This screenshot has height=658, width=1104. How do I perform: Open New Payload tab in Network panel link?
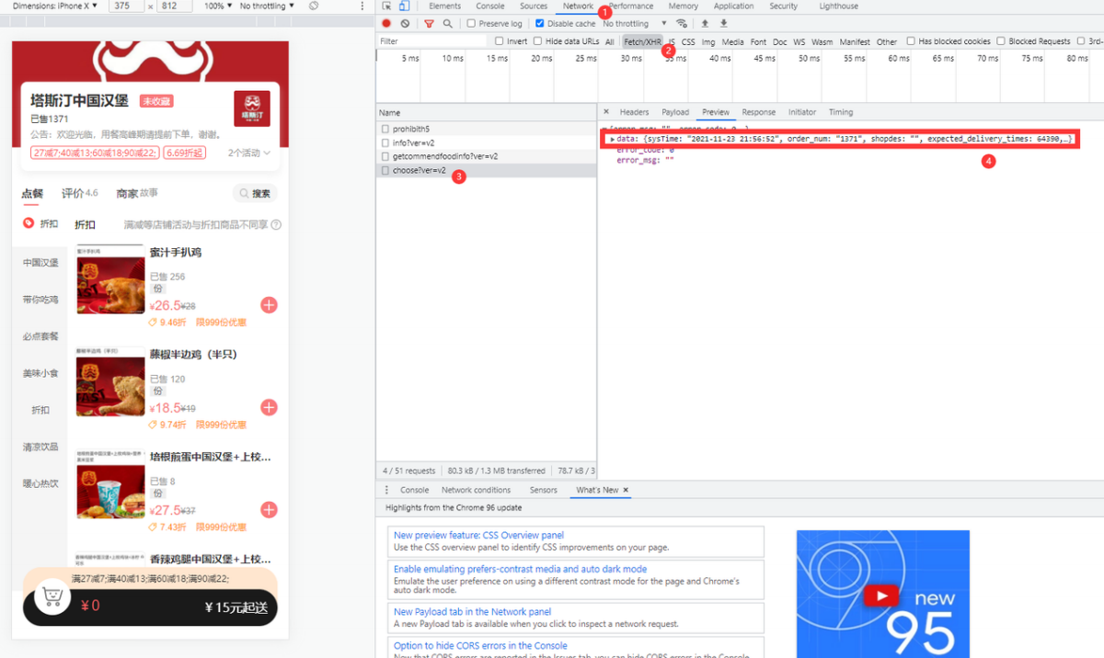click(x=473, y=612)
